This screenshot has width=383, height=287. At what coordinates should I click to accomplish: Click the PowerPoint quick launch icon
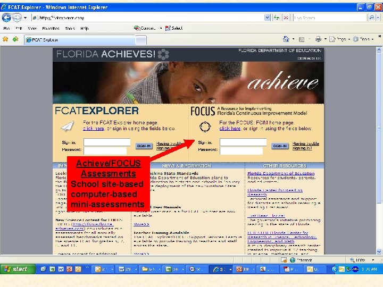[x=69, y=269]
